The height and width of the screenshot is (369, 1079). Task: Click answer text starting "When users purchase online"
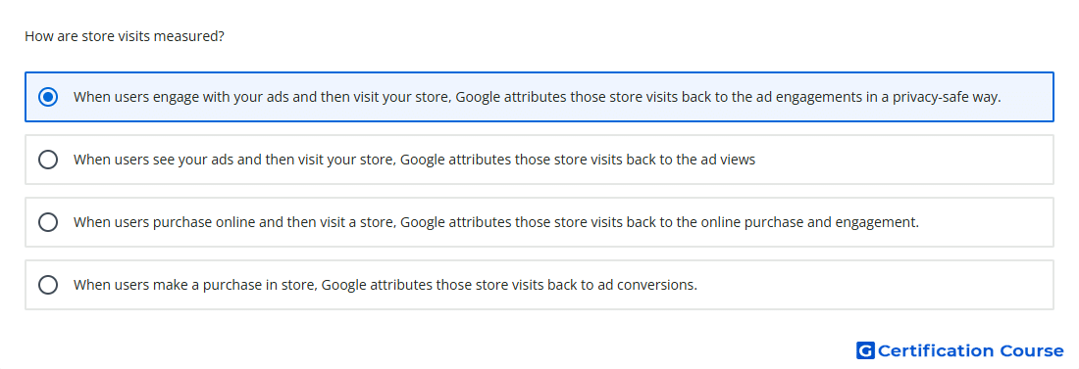click(496, 222)
